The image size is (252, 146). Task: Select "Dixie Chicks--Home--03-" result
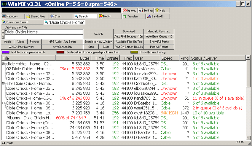tap(124, 98)
